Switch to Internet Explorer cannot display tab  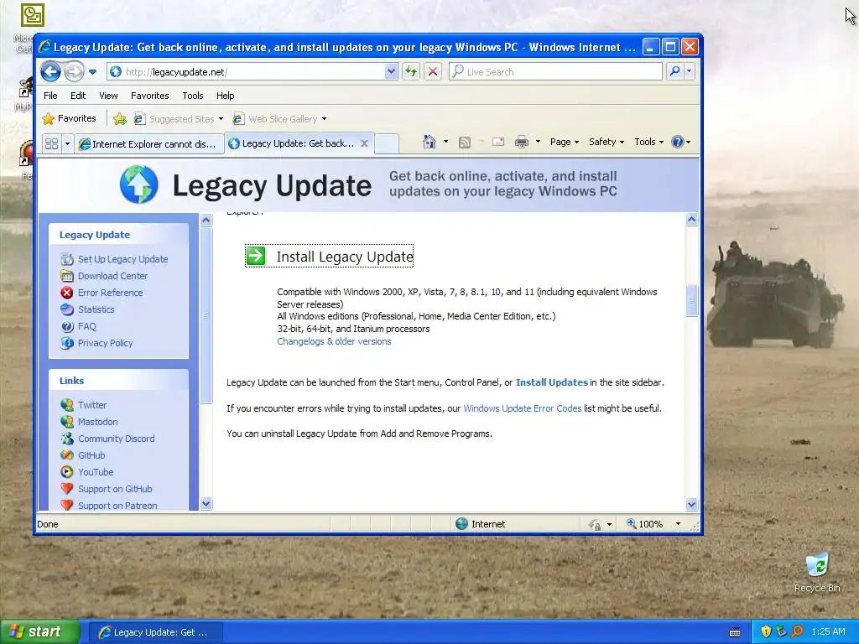pyautogui.click(x=149, y=144)
